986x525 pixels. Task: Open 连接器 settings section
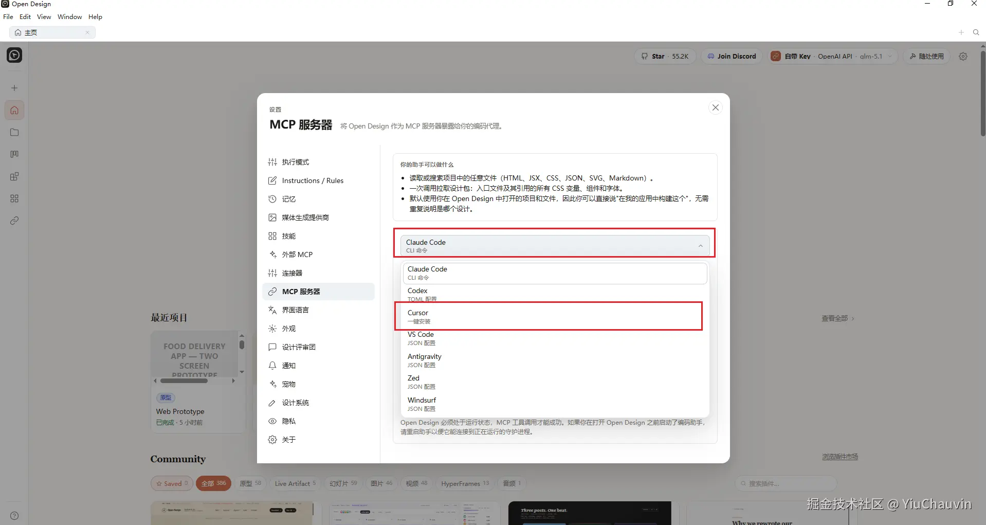[x=319, y=273]
